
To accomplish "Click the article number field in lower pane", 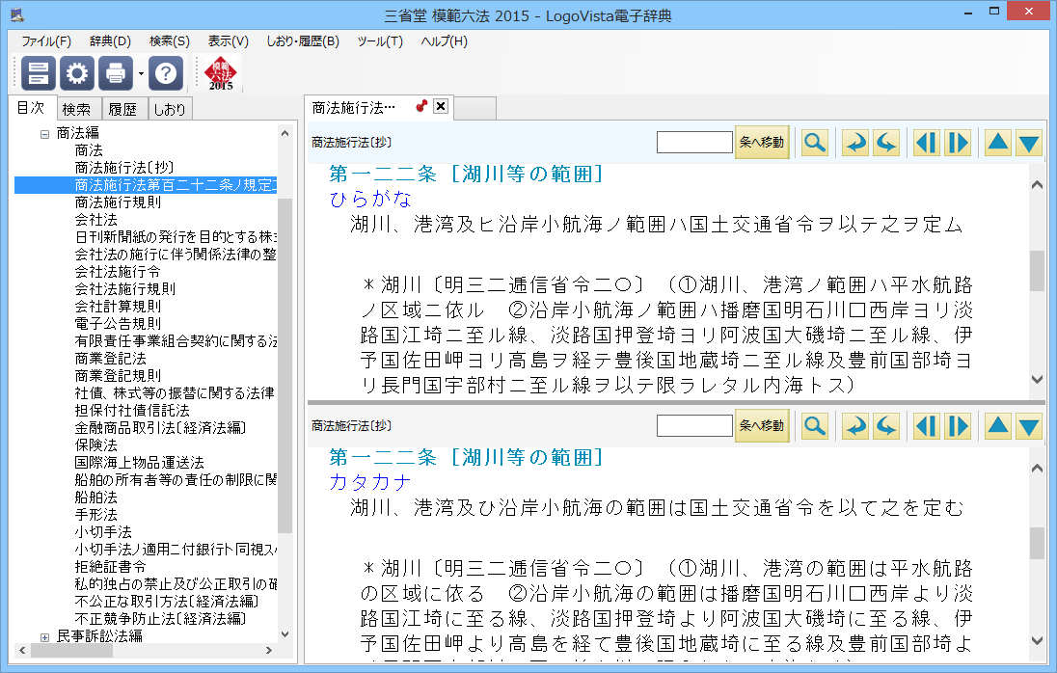I will pos(694,425).
